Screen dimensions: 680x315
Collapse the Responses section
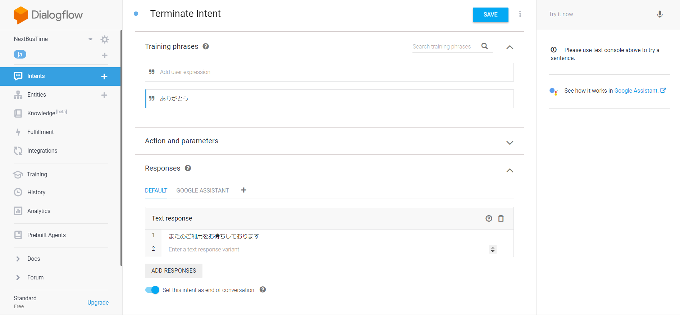510,170
